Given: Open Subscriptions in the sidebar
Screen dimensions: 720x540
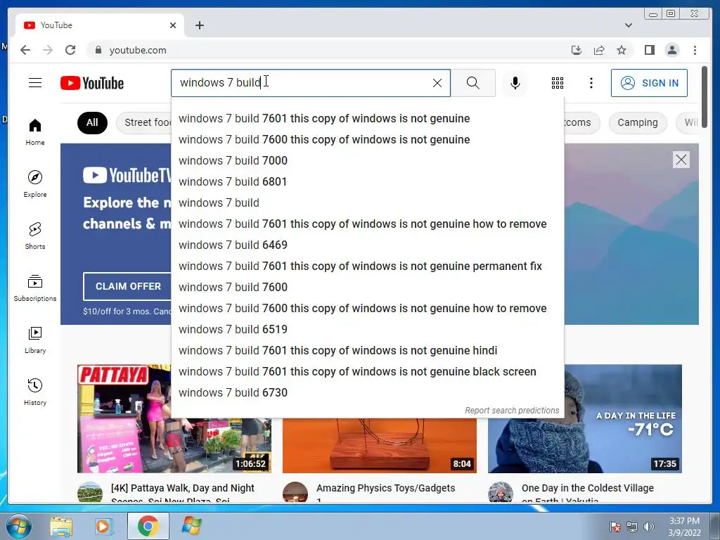Looking at the screenshot, I should point(35,288).
